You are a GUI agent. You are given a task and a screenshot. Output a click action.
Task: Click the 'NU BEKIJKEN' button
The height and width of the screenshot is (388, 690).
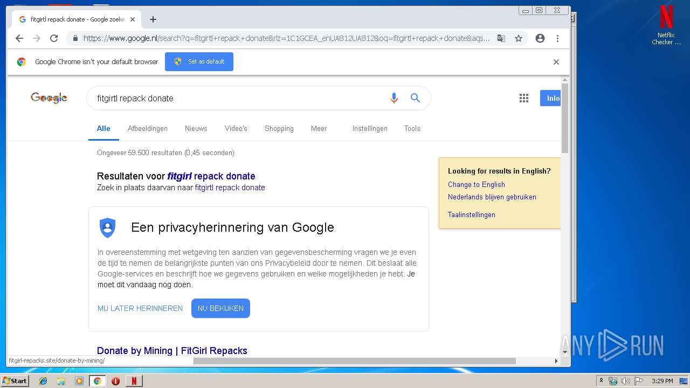click(220, 308)
